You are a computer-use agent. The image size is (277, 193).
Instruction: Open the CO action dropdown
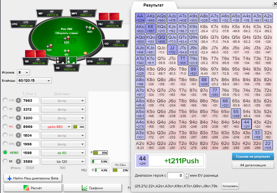pos(63,135)
